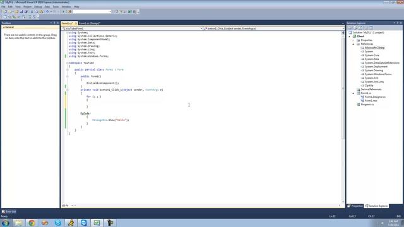The width and height of the screenshot is (404, 227).
Task: Click the third Solution Explorer toolbar icon
Action: tap(360, 28)
